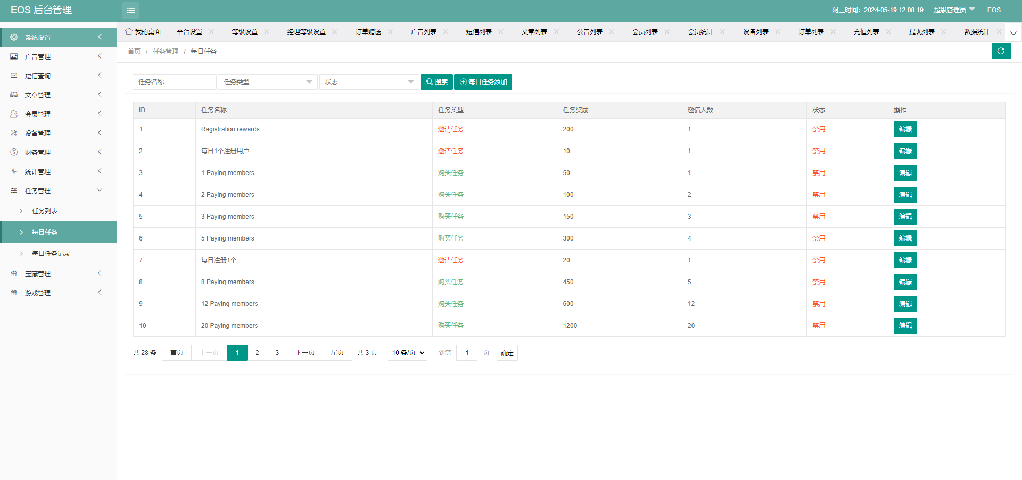Edit the Registration rewards task row

(x=905, y=129)
